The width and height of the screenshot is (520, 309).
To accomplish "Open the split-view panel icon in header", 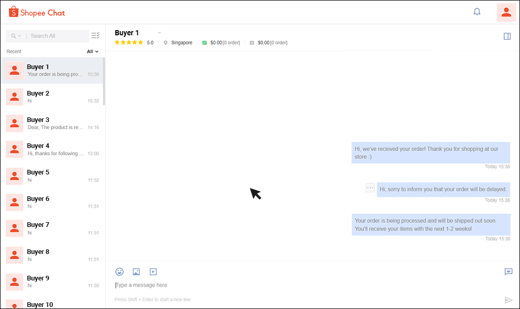I will [x=507, y=36].
